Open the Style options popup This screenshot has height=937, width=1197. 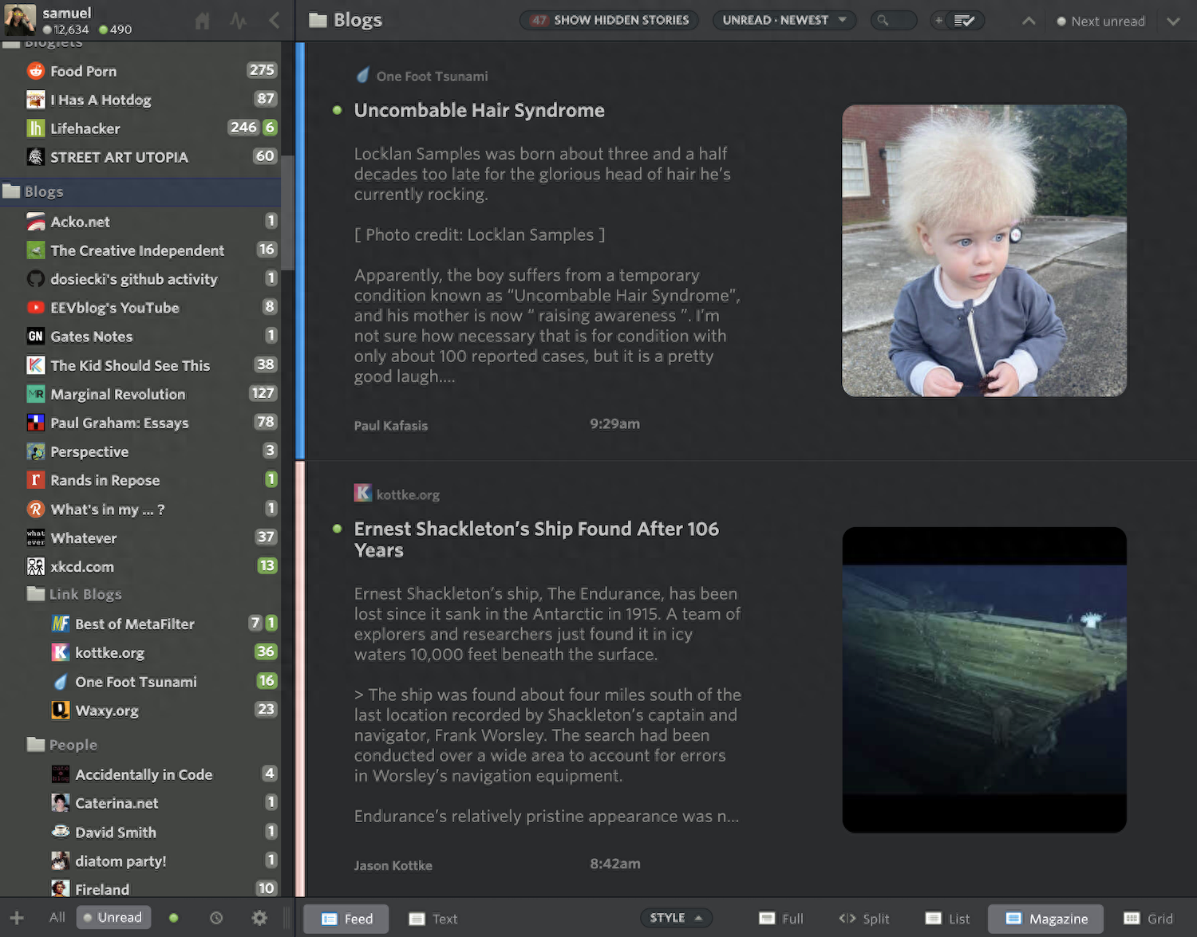(676, 918)
